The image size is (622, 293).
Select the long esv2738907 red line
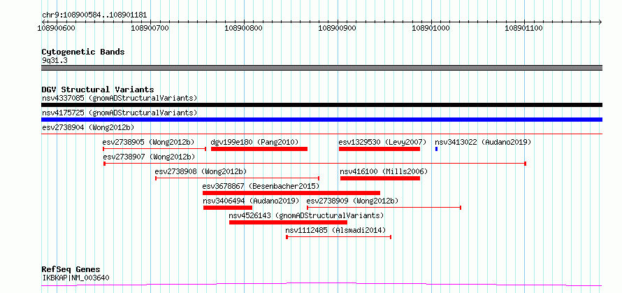pyautogui.click(x=314, y=164)
